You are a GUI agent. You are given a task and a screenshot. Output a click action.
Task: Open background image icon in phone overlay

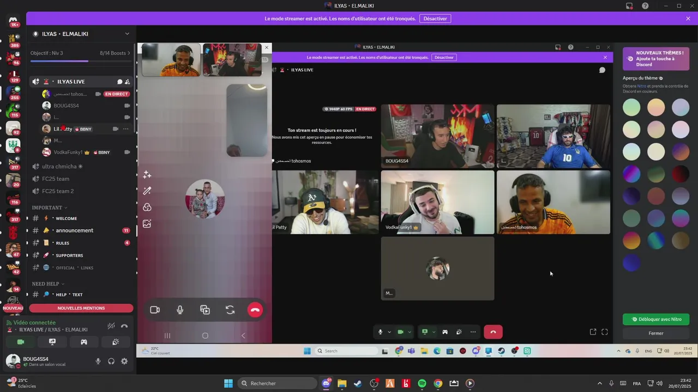[147, 224]
